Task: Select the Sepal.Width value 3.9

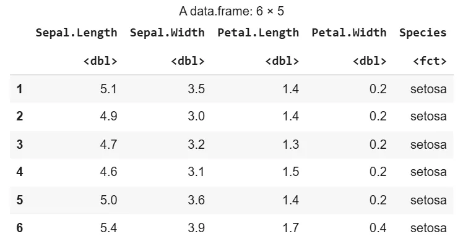Action: pyautogui.click(x=196, y=228)
